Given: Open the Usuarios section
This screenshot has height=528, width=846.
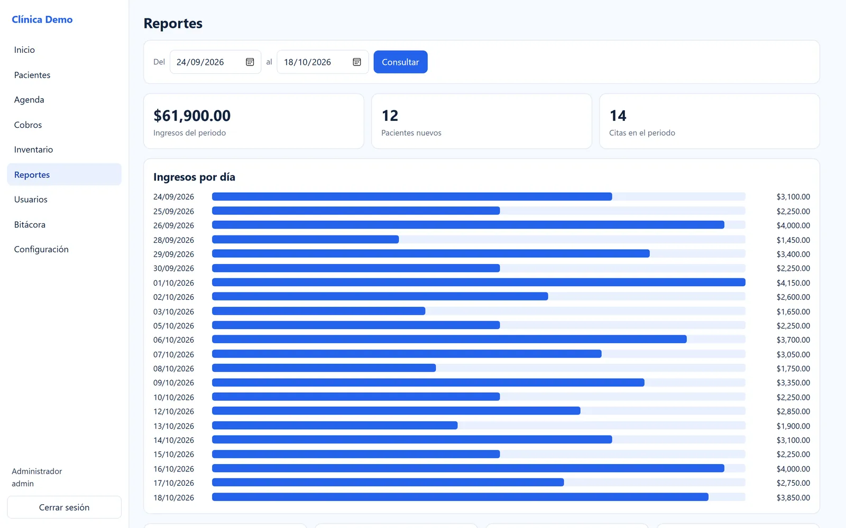Looking at the screenshot, I should click(64, 200).
